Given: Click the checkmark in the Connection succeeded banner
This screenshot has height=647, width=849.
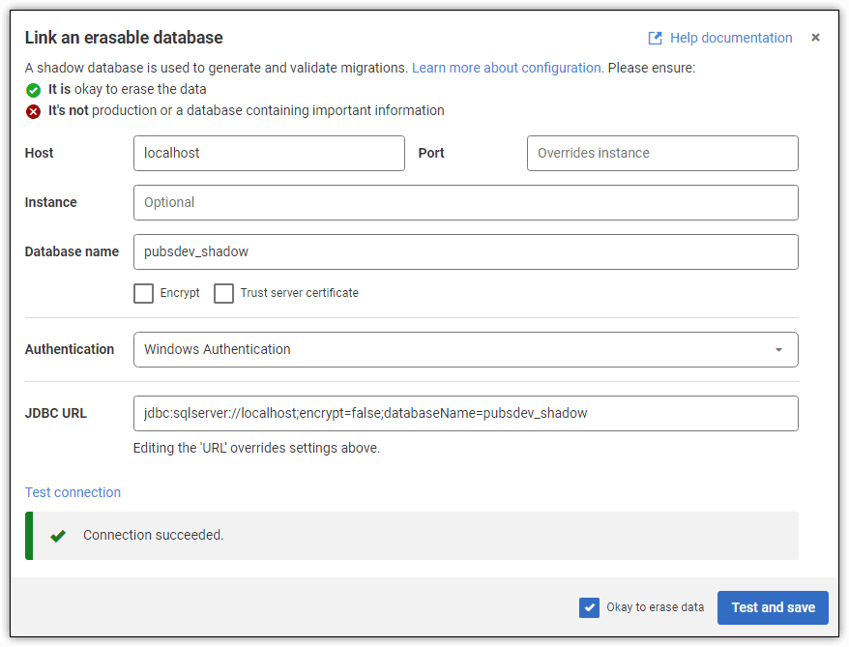Looking at the screenshot, I should click(58, 535).
